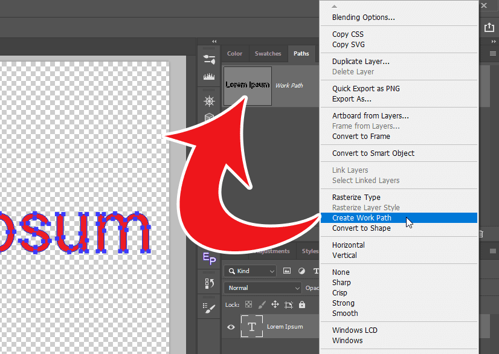The width and height of the screenshot is (499, 354).
Task: Toggle artboard auto-nesting lock
Action: coord(288,305)
